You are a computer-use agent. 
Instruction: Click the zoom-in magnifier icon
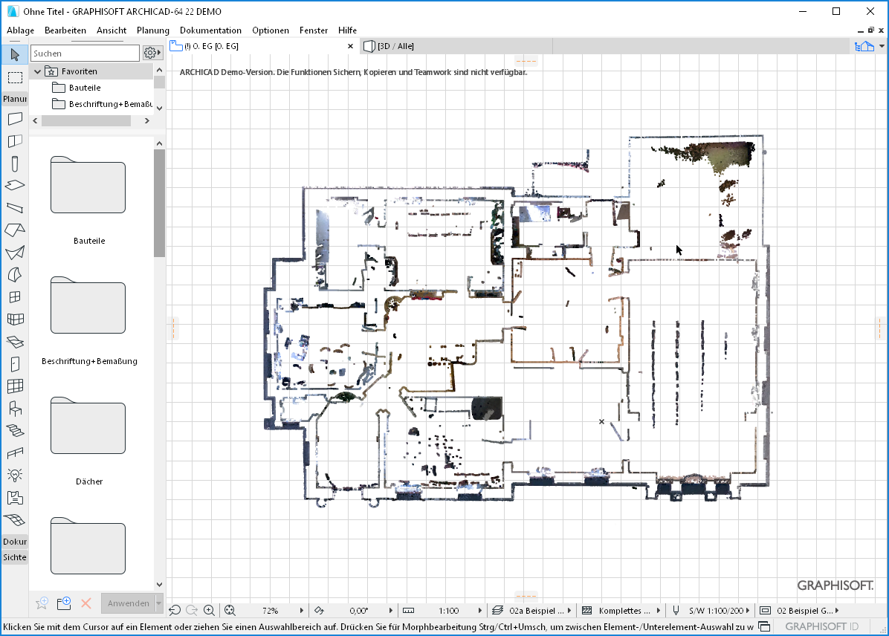click(209, 611)
